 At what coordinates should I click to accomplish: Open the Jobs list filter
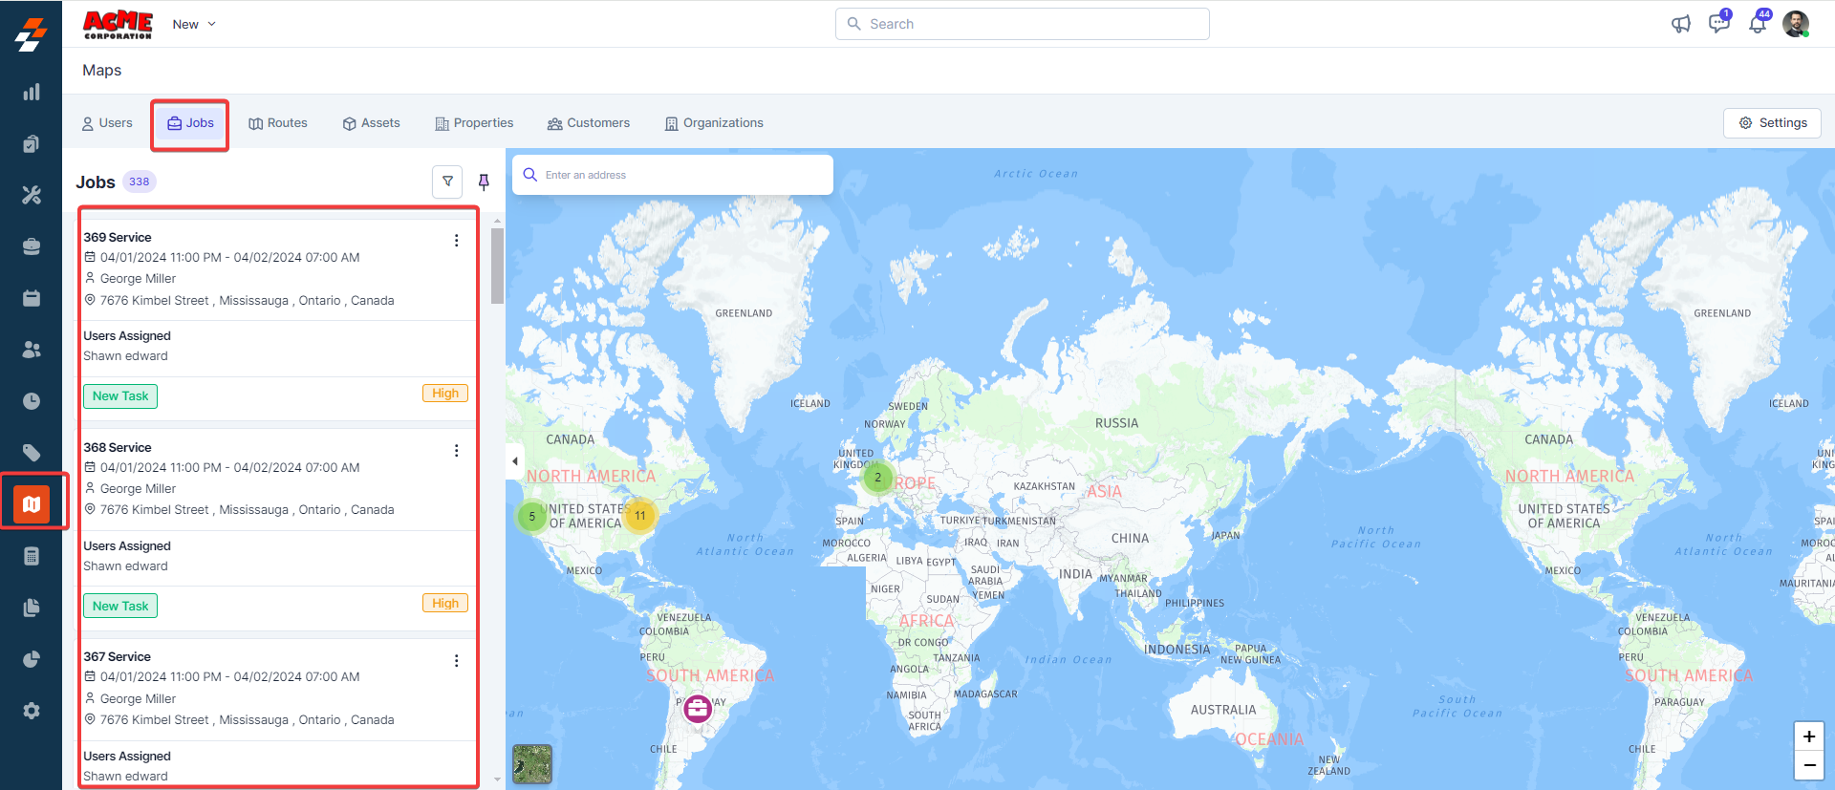pyautogui.click(x=447, y=181)
